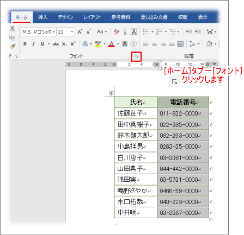244x235 pixels.
Task: Shrink font size with smaller A icon
Action: tap(89, 32)
